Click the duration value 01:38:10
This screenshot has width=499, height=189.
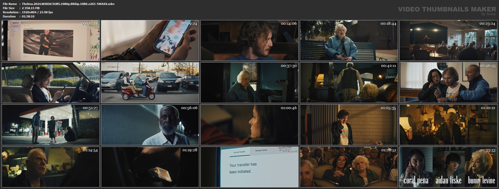(x=28, y=16)
